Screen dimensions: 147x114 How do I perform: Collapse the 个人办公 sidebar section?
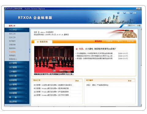pos(17,30)
